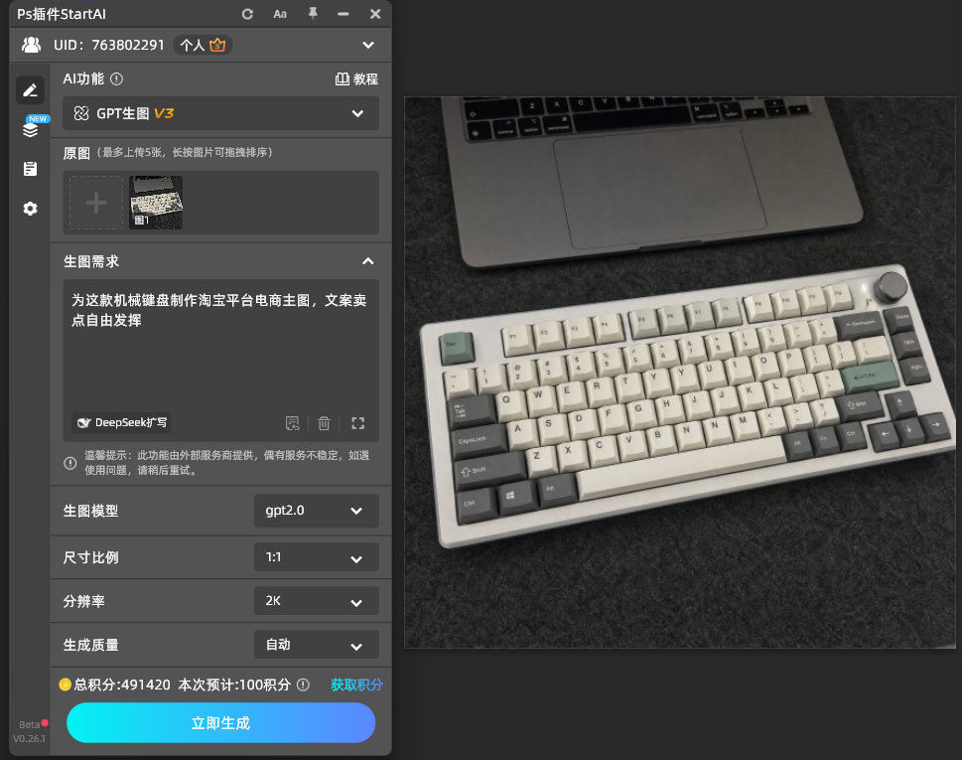The width and height of the screenshot is (962, 760).
Task: Click the Aa font size icon
Action: click(x=280, y=14)
